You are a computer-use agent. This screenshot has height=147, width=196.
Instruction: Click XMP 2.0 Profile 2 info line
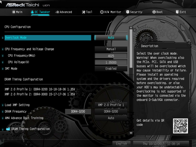click(x=40, y=94)
